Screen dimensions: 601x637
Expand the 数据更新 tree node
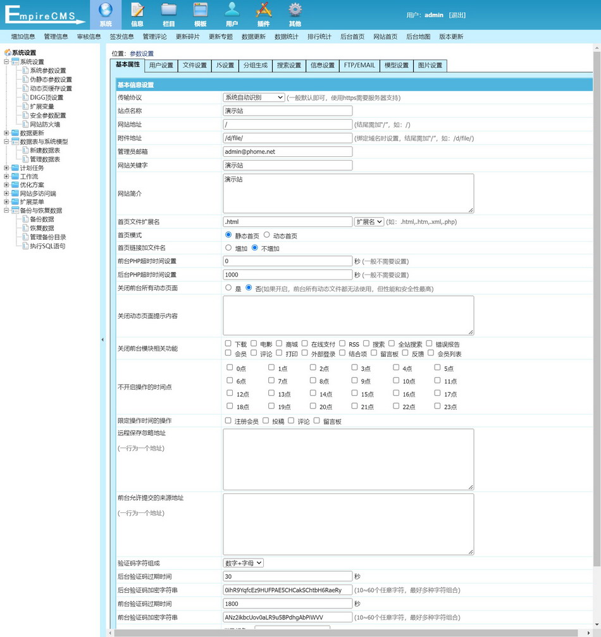(6, 133)
